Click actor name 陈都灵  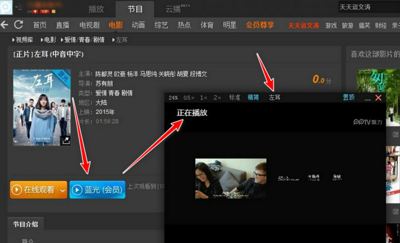(104, 74)
